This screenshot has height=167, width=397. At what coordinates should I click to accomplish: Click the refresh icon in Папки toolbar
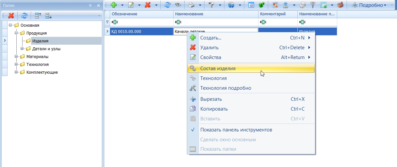click(x=25, y=16)
